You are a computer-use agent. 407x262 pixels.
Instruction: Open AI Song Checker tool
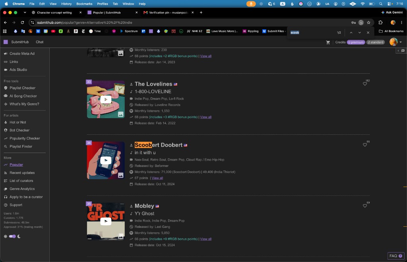pos(23,96)
